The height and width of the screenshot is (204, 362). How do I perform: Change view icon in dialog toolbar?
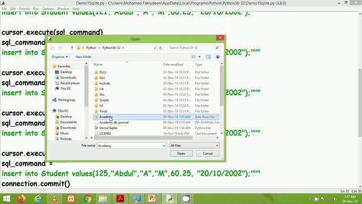tap(193, 57)
